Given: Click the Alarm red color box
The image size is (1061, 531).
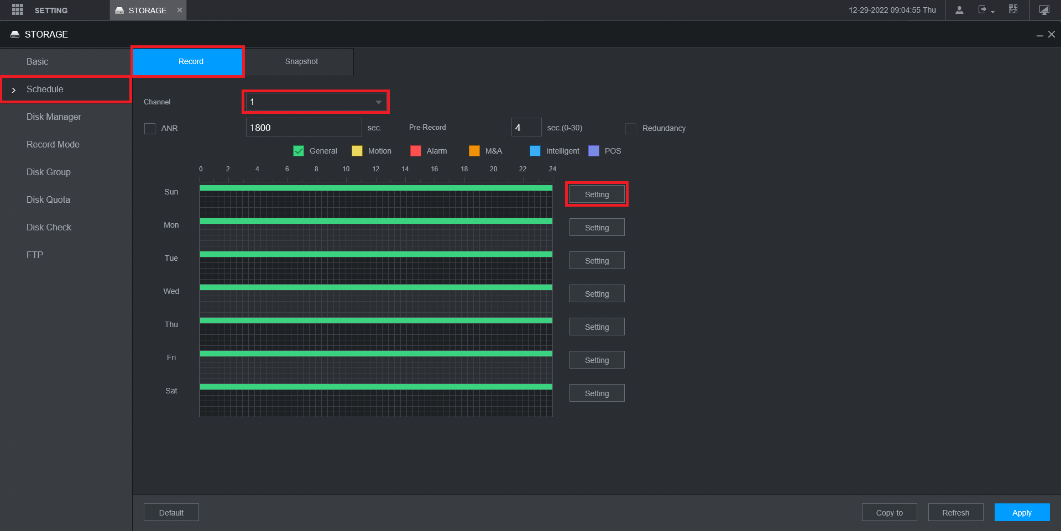Looking at the screenshot, I should pyautogui.click(x=416, y=151).
